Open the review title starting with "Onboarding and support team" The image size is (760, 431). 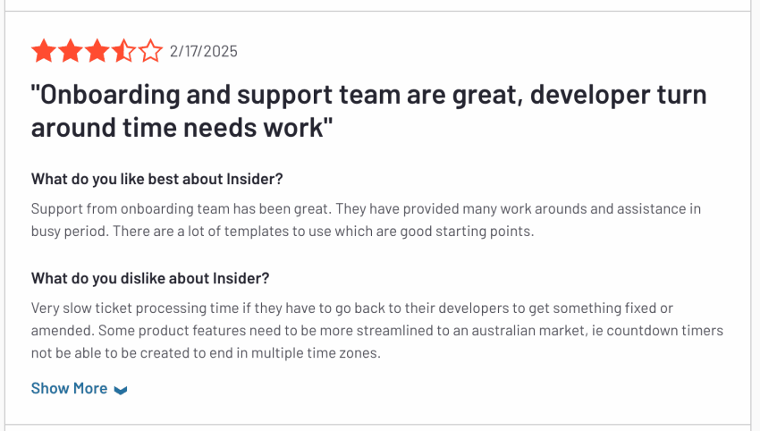[369, 111]
